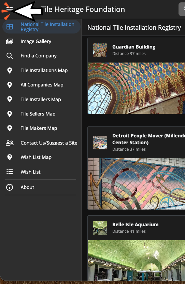
Task: Click 'Distance 41 miles' under Belle Isle Aquarium
Action: point(129,231)
